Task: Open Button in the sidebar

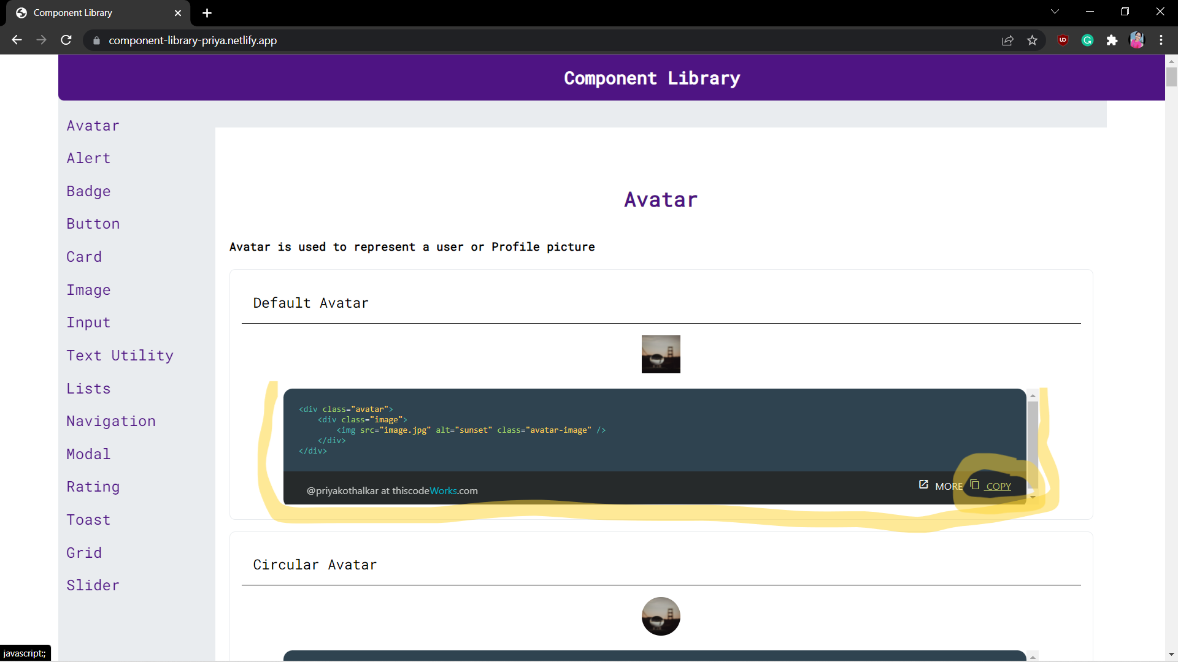Action: 93,224
